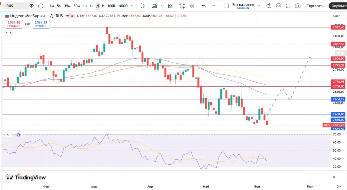Click the 'Без названия' layout name

pyautogui.click(x=243, y=5)
